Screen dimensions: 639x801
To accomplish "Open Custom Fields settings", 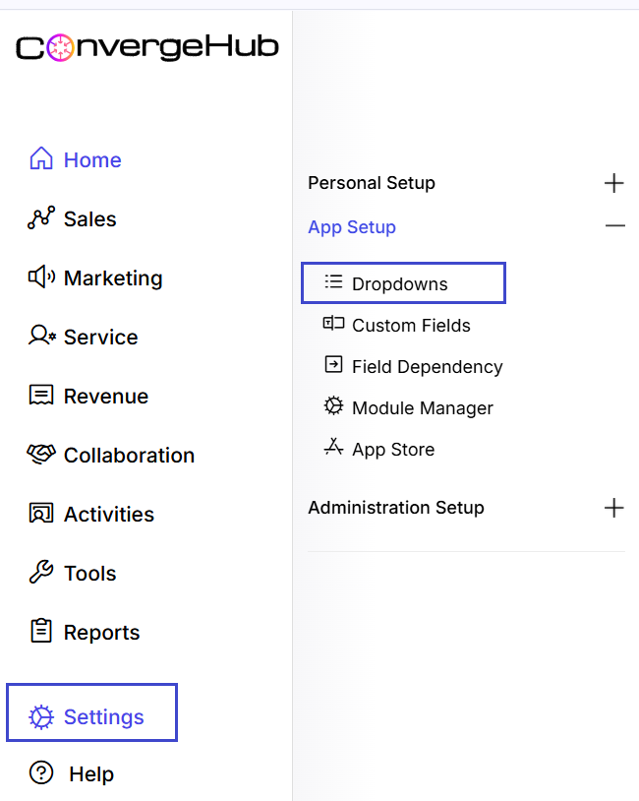I will 396,325.
